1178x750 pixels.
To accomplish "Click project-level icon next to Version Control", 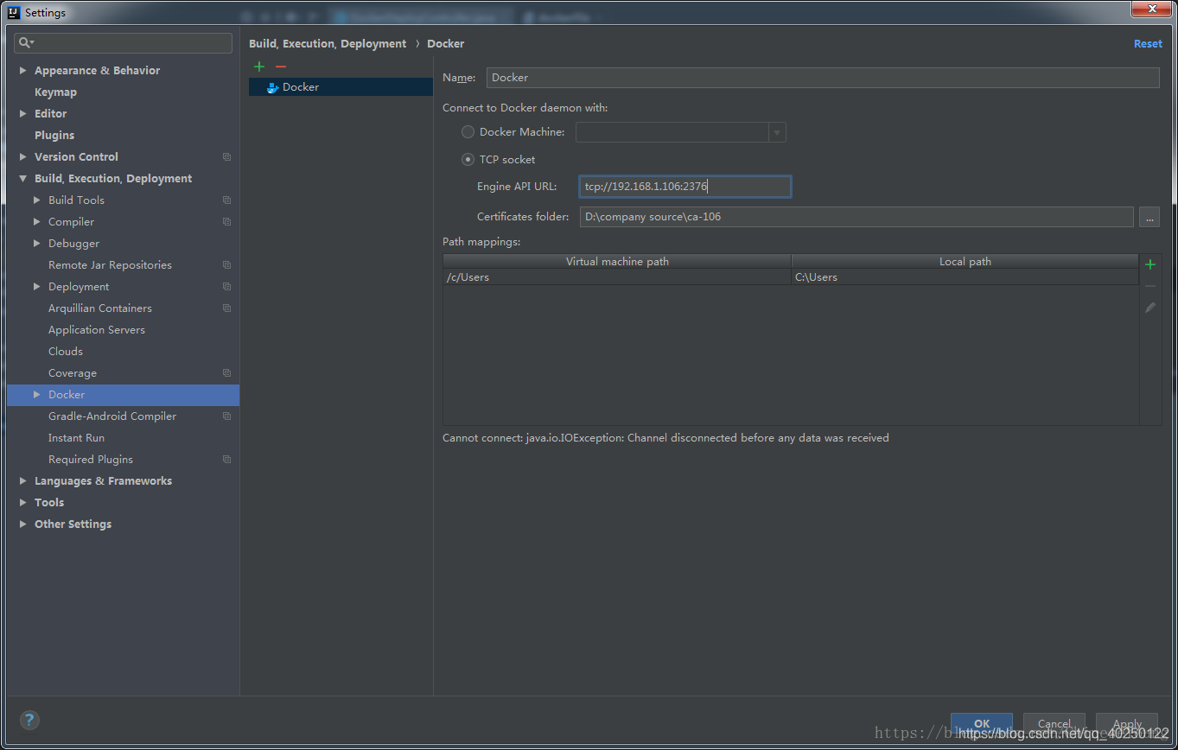I will (226, 157).
